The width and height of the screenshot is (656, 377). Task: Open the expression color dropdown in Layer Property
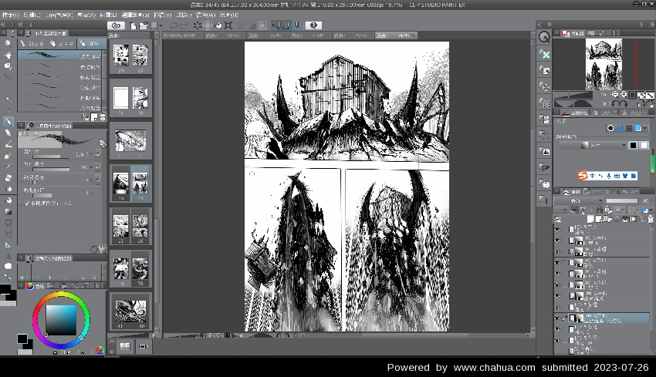pyautogui.click(x=593, y=145)
